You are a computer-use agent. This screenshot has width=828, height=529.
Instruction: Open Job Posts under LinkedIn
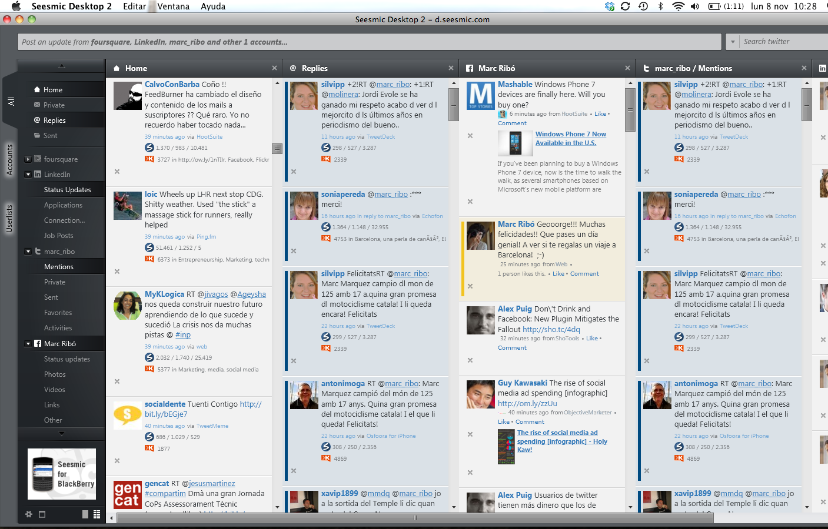tap(59, 236)
